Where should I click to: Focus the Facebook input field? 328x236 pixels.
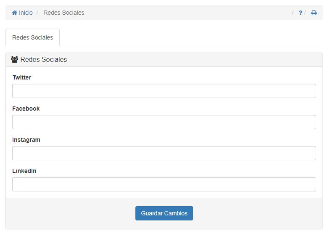(x=164, y=122)
